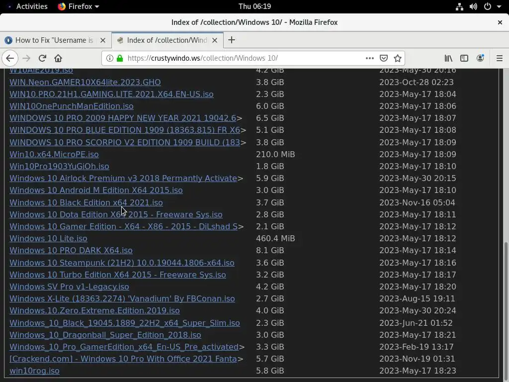Click the date '2023-Aug-15 19:11'
The image size is (509, 382).
(417, 298)
